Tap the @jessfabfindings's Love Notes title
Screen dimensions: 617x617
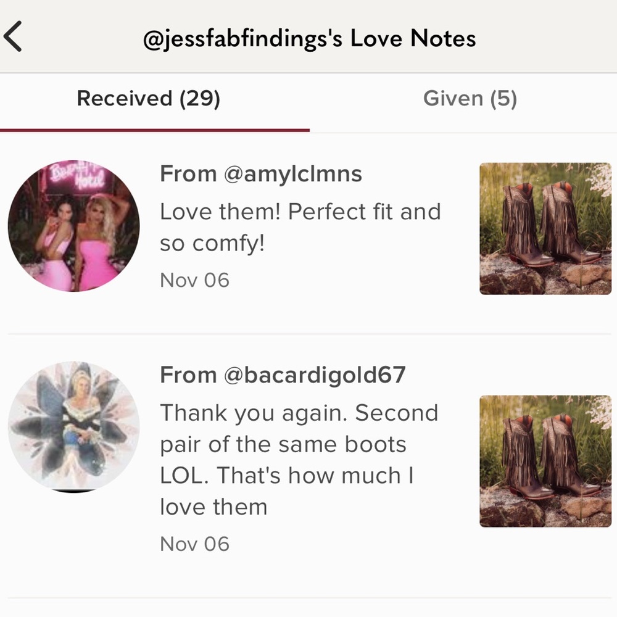[x=309, y=39]
